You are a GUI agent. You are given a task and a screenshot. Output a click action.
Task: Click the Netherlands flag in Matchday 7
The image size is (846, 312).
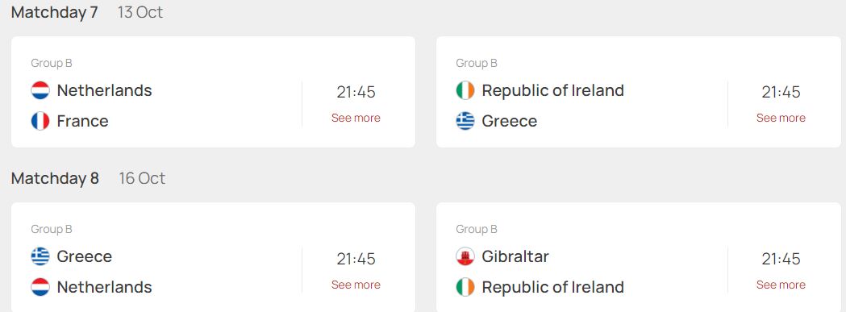pos(40,90)
